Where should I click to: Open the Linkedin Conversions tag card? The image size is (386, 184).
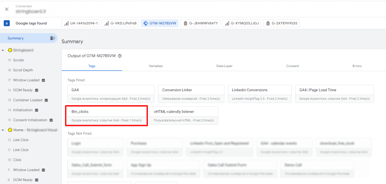pyautogui.click(x=260, y=94)
